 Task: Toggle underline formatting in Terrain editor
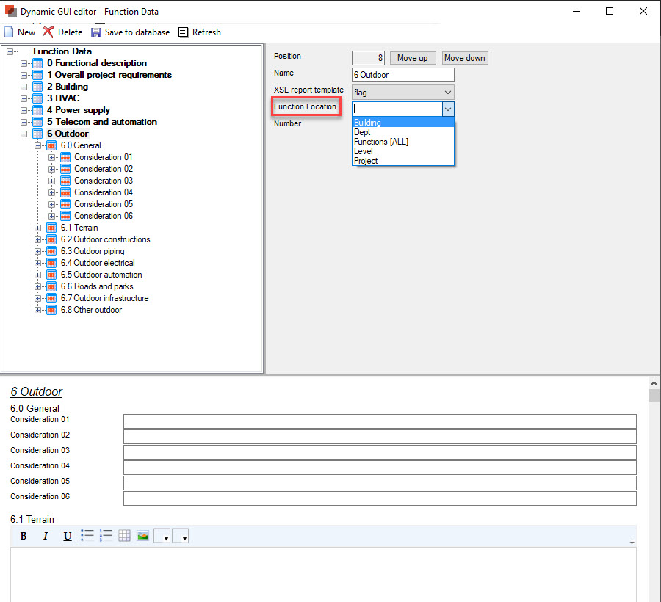click(67, 536)
